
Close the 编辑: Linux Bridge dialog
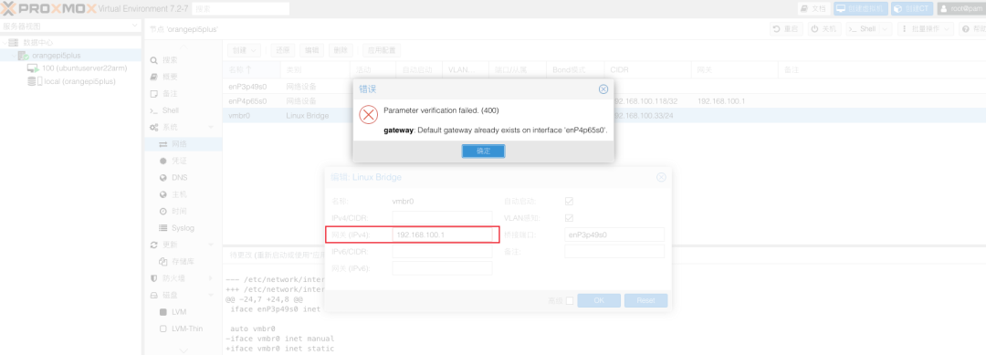click(x=661, y=177)
